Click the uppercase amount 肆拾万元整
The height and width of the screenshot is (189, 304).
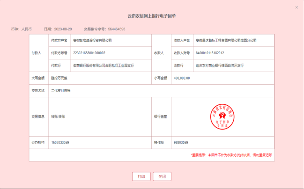click(60, 78)
